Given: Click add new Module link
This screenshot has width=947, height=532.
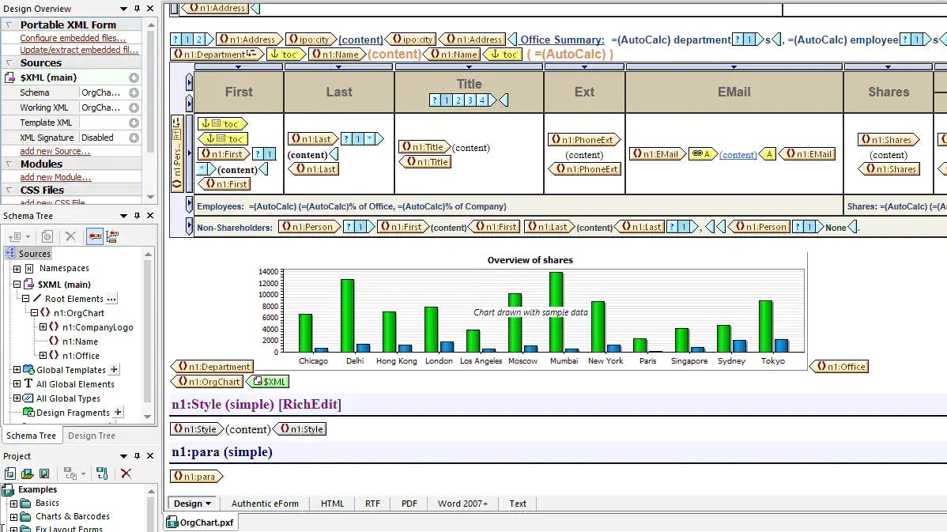Looking at the screenshot, I should click(55, 177).
